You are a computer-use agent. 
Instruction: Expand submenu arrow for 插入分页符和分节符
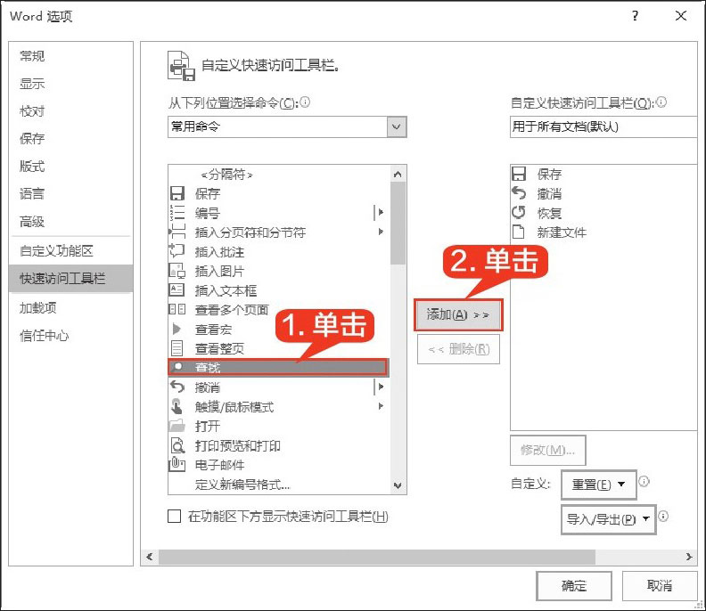point(381,232)
